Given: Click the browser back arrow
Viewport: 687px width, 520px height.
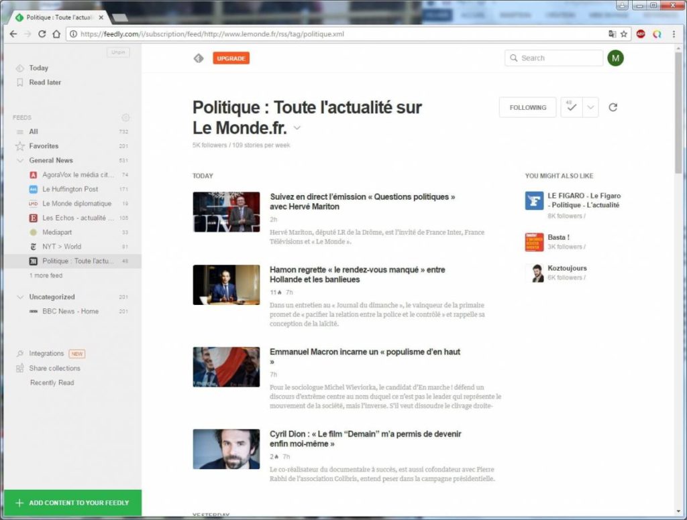Looking at the screenshot, I should point(13,34).
